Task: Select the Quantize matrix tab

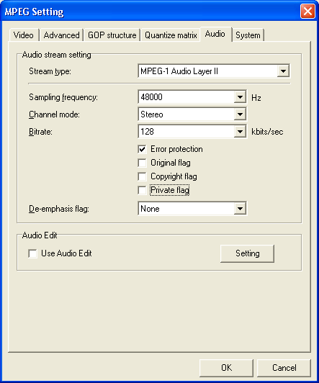Action: 171,35
